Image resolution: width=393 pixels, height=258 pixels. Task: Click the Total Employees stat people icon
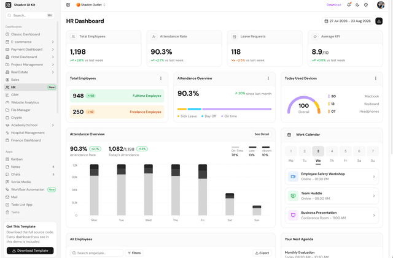pyautogui.click(x=73, y=37)
